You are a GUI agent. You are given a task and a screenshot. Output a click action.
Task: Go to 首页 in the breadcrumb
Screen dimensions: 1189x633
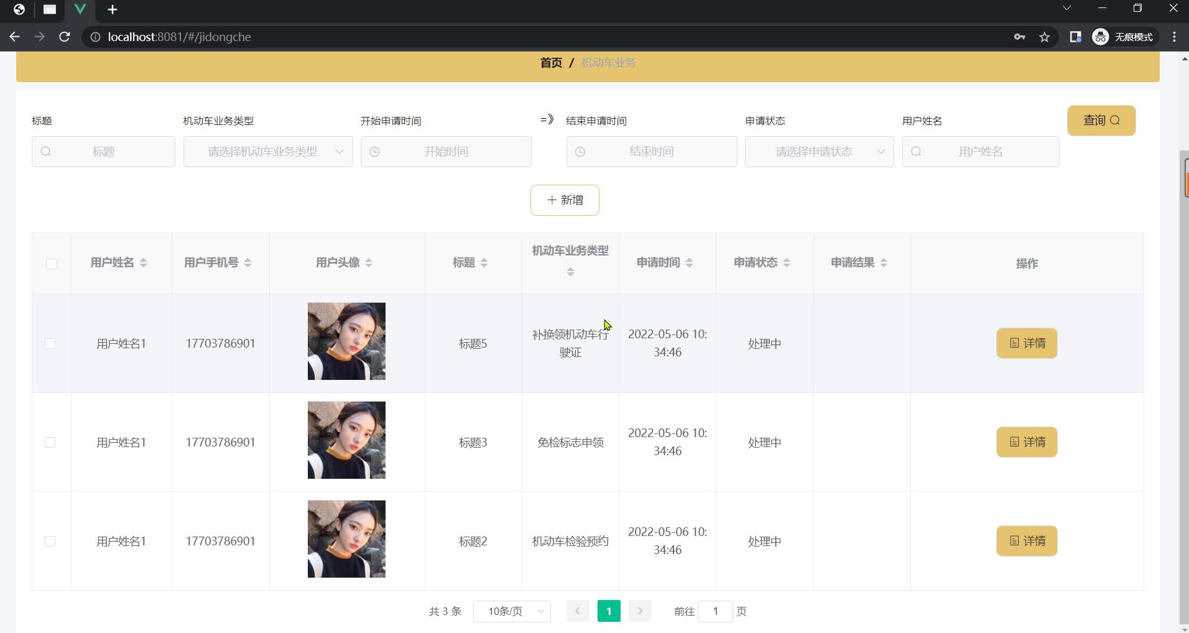click(x=551, y=63)
